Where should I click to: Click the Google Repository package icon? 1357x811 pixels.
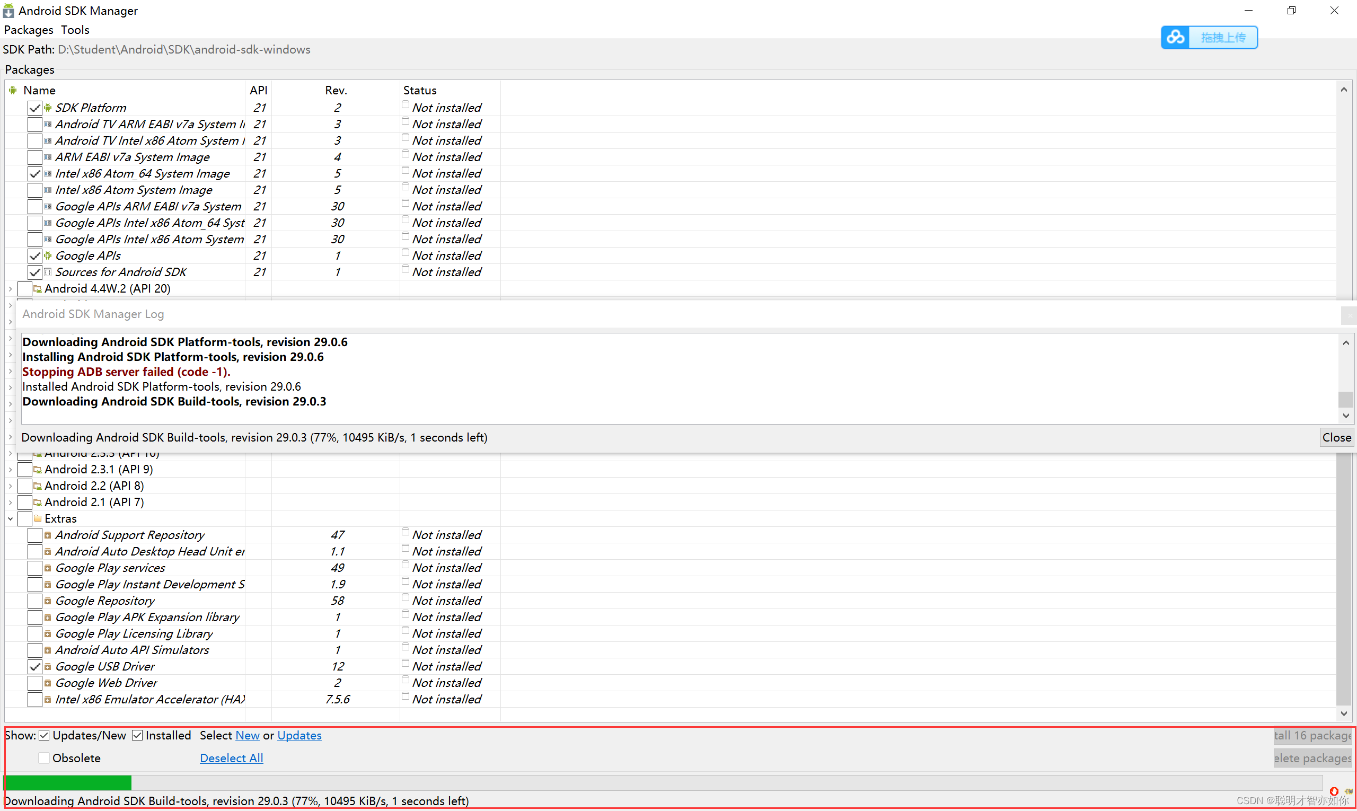click(48, 601)
